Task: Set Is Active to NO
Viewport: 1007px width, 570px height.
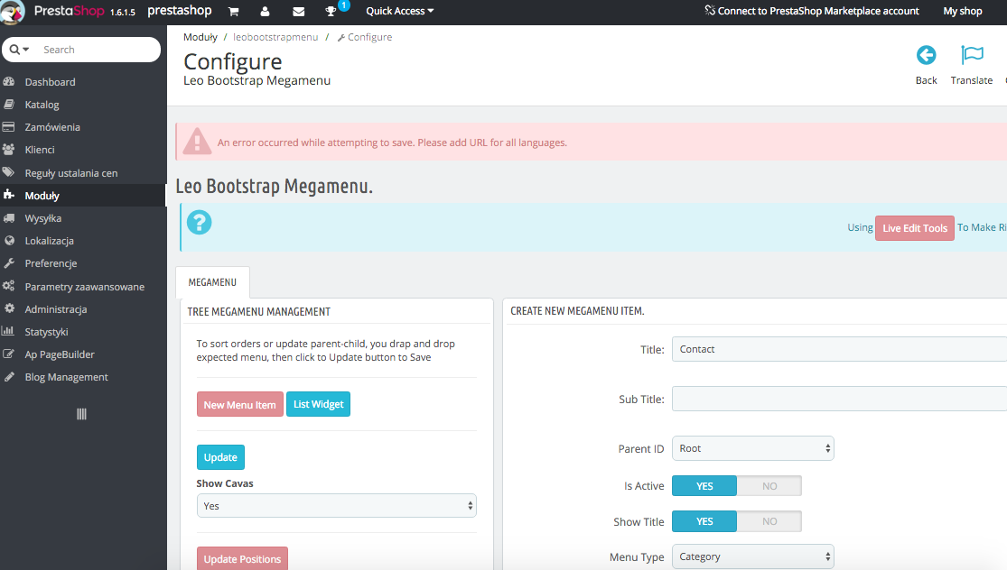Action: point(769,486)
